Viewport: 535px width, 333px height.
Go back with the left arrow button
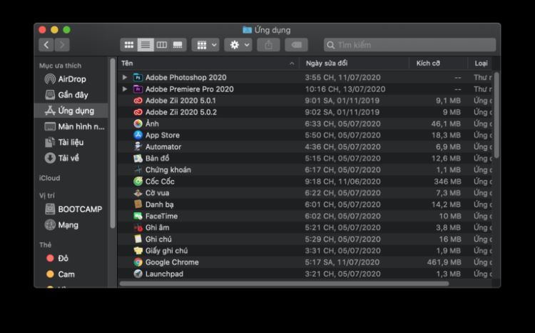(x=46, y=45)
